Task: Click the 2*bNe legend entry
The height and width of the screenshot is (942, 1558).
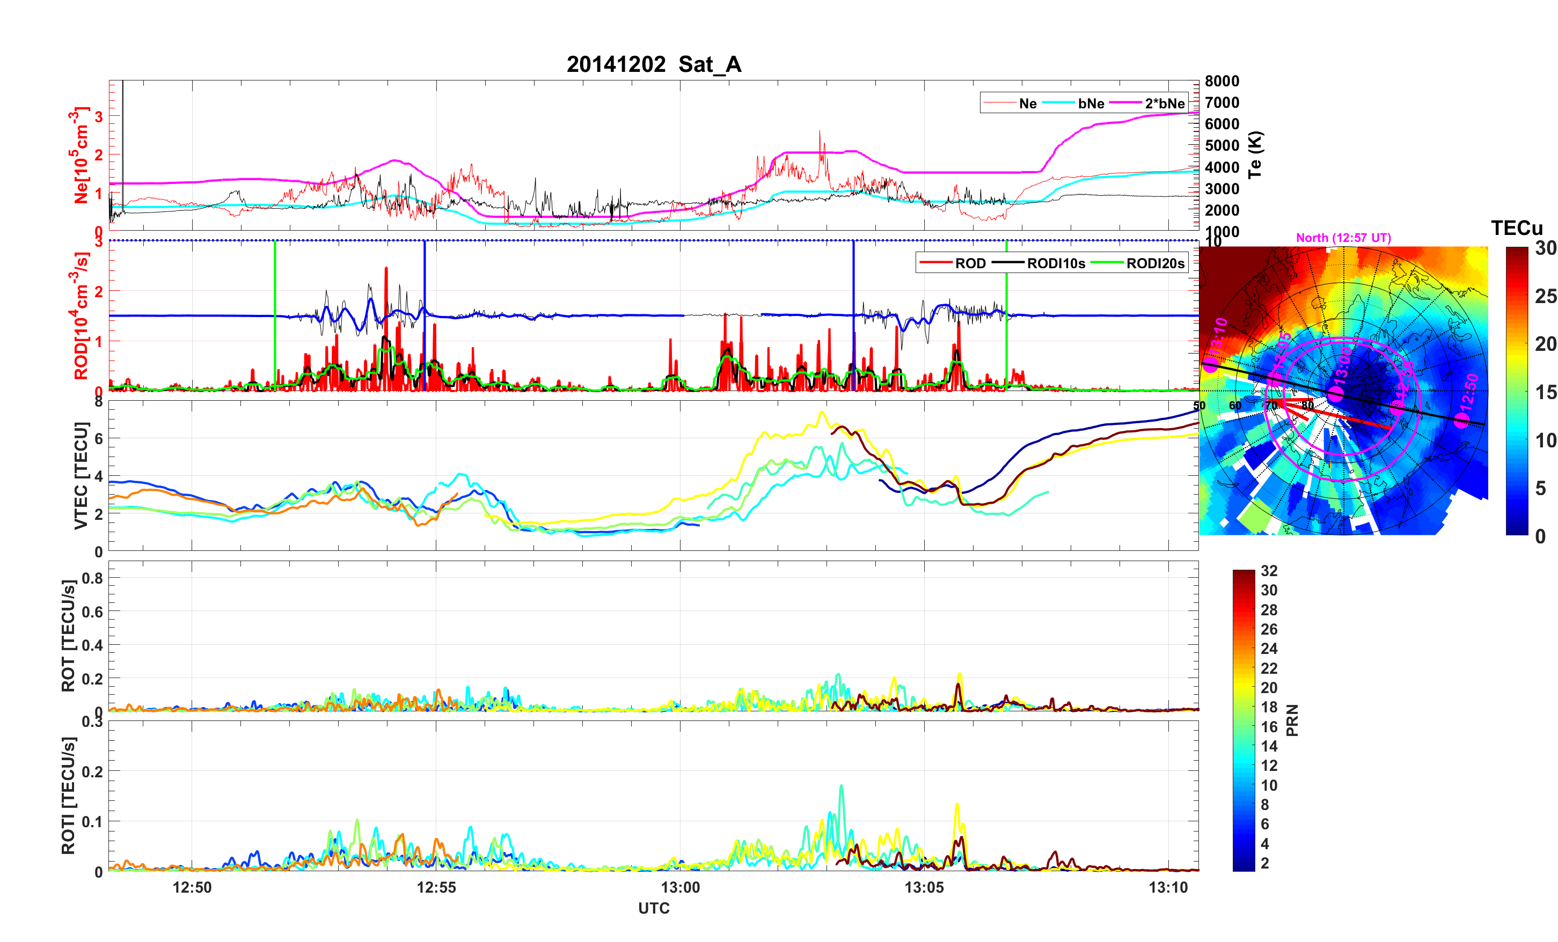Action: [1164, 103]
